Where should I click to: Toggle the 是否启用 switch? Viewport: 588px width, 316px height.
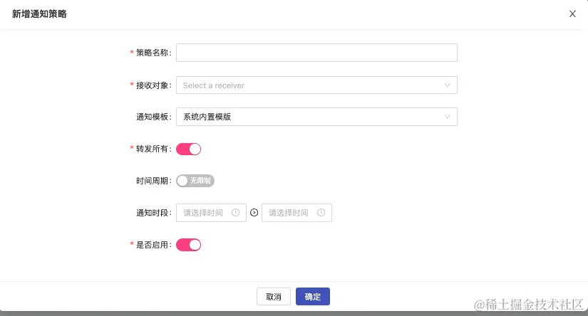tap(189, 245)
